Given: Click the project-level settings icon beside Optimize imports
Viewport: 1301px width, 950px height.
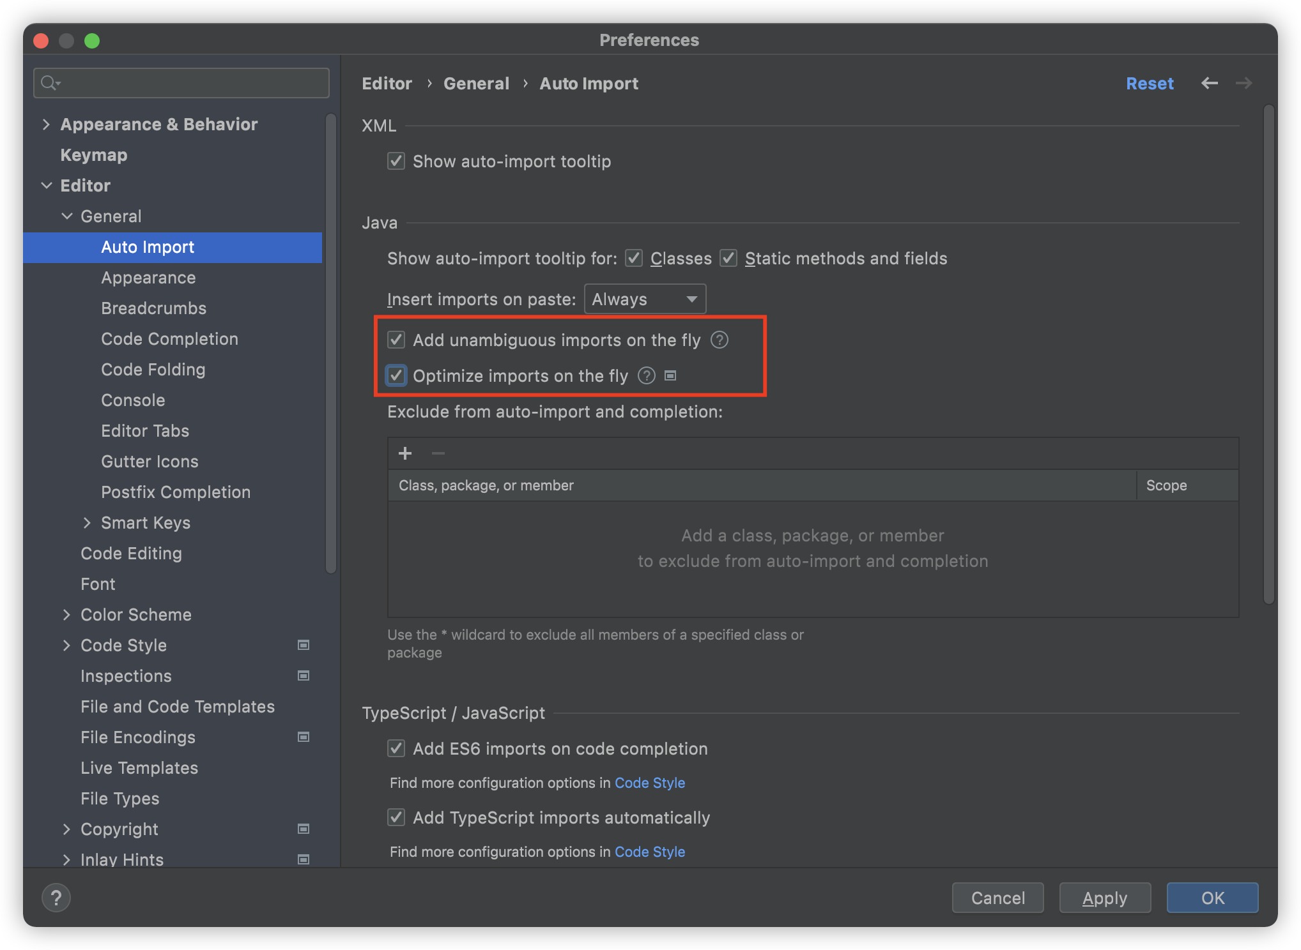Looking at the screenshot, I should [670, 376].
